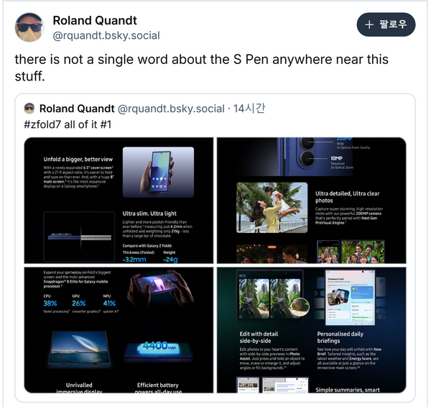Open the @rquandt.bsky.social handle under the top name

106,35
